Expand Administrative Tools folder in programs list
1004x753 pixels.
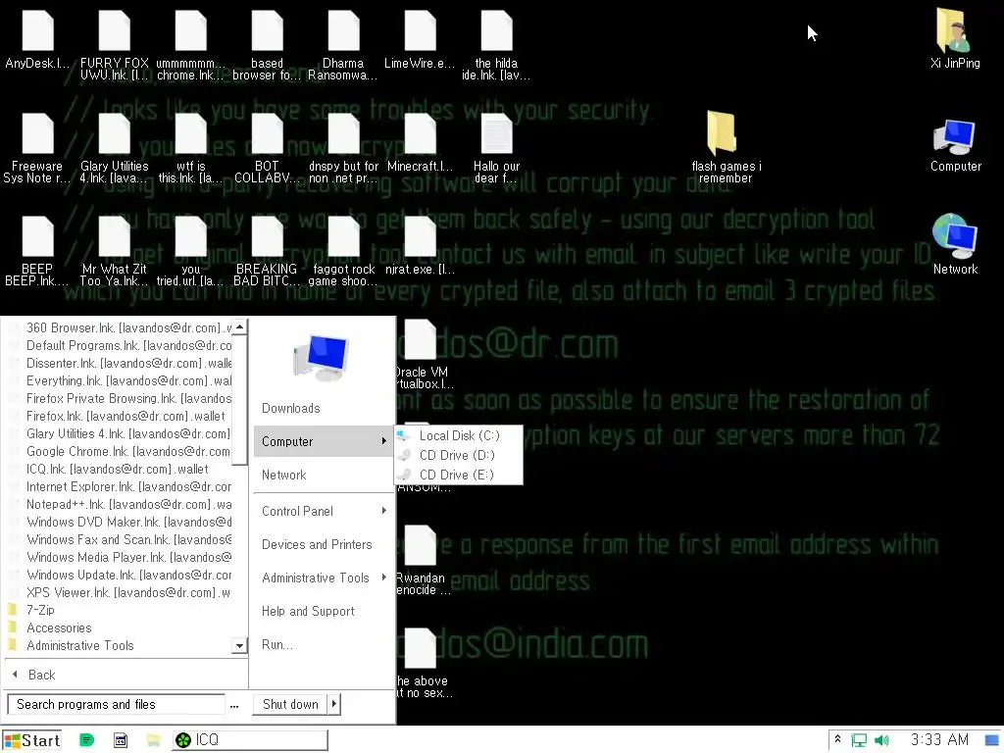(x=80, y=645)
